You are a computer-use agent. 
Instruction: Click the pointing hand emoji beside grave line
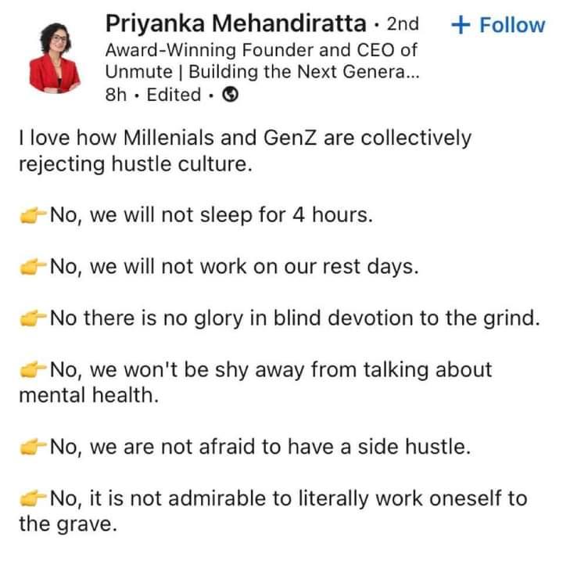point(33,498)
